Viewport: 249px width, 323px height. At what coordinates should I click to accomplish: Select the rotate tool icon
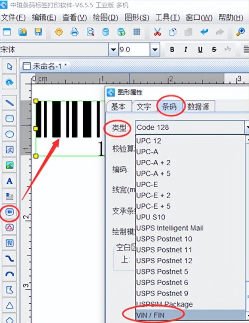[x=9, y=82]
